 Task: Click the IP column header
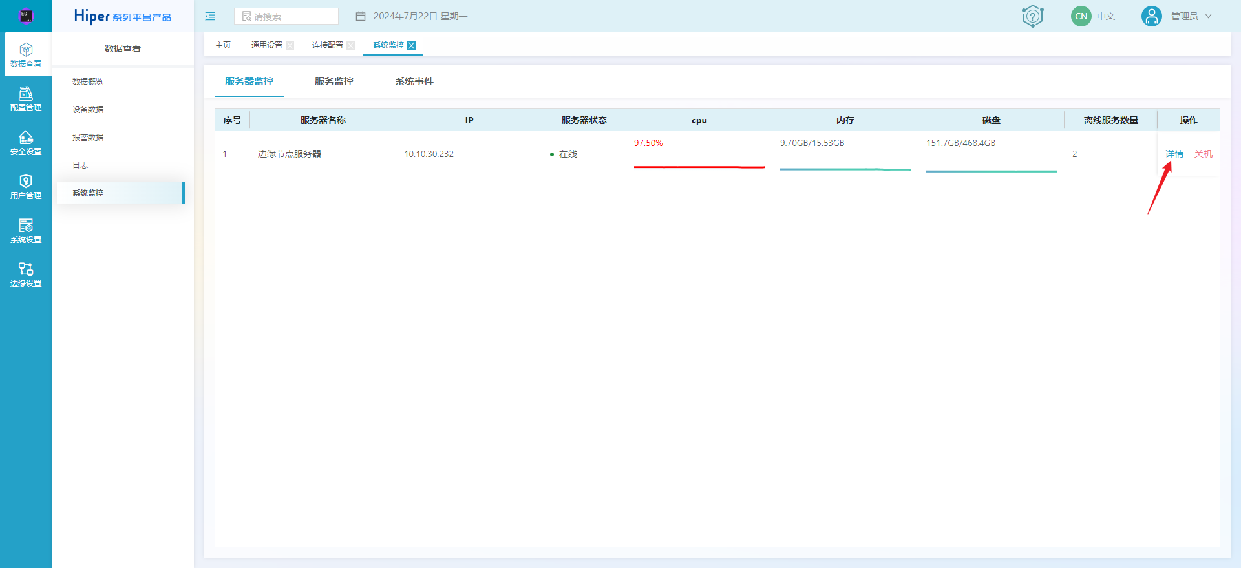pyautogui.click(x=469, y=120)
